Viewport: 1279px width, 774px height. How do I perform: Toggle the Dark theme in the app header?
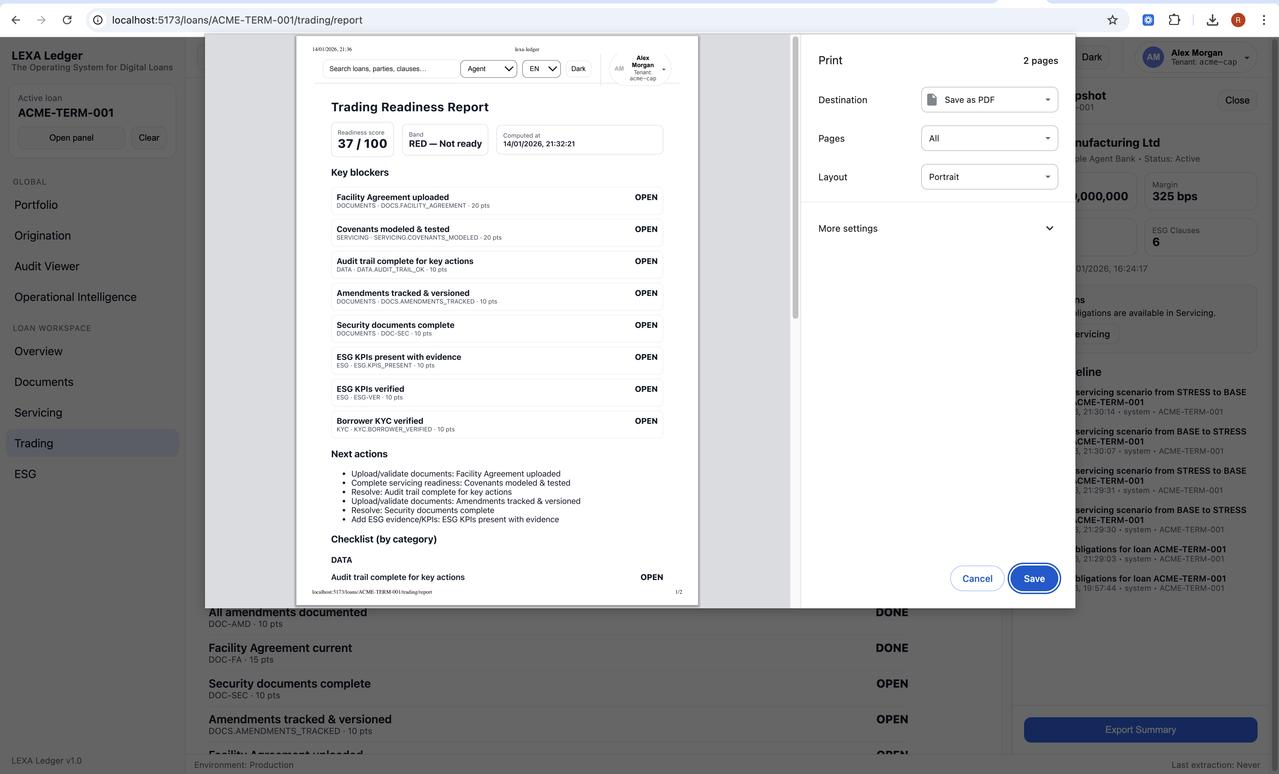(1092, 57)
